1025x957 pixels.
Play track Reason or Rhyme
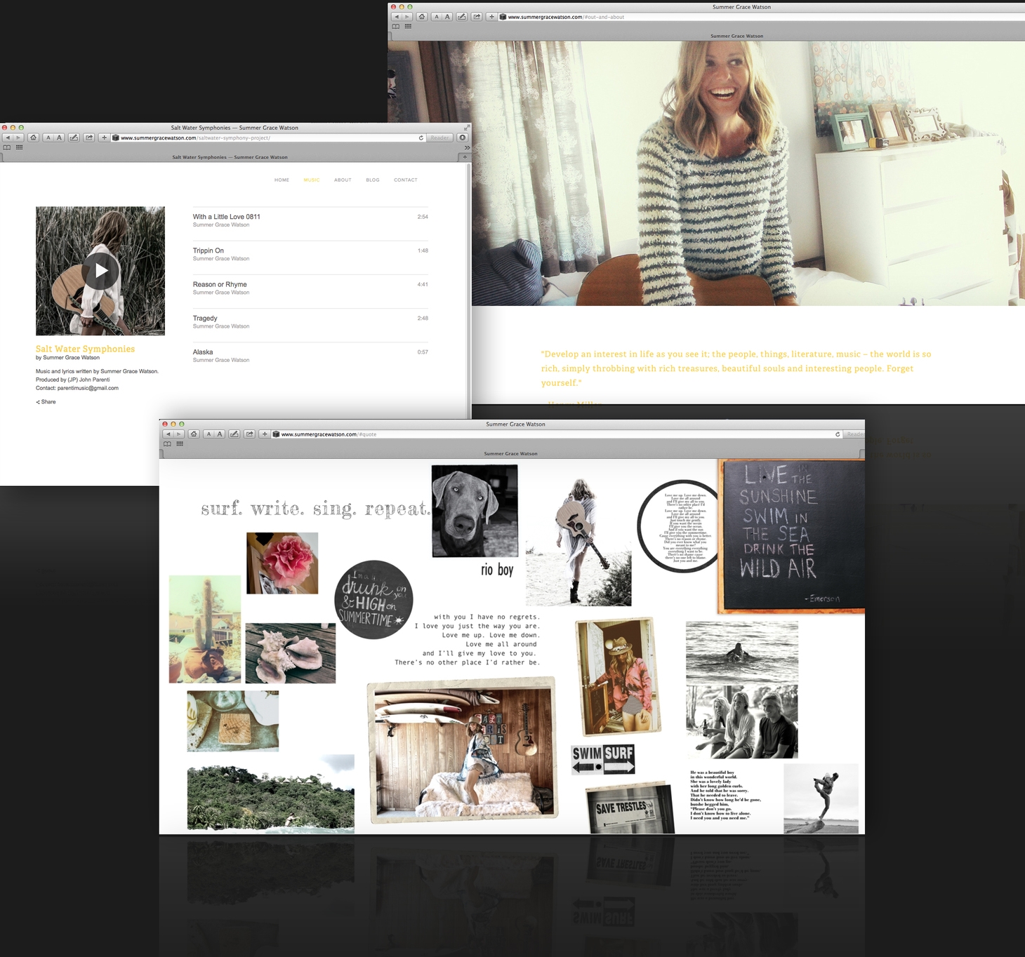click(x=310, y=288)
